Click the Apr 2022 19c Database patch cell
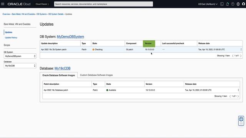This screenshot has width=246, height=138. point(56,90)
